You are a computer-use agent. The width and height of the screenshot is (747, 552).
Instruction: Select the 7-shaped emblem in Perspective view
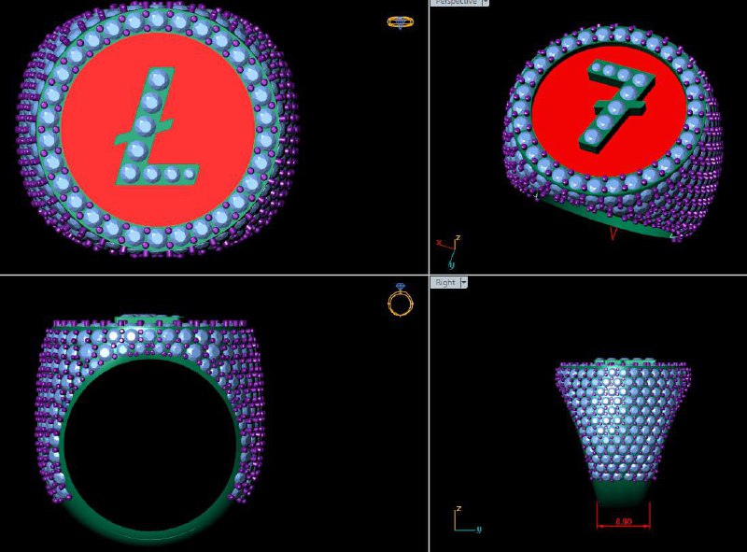click(x=617, y=105)
